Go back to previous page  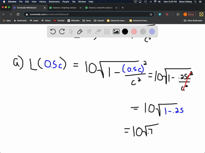pyautogui.click(x=4, y=14)
